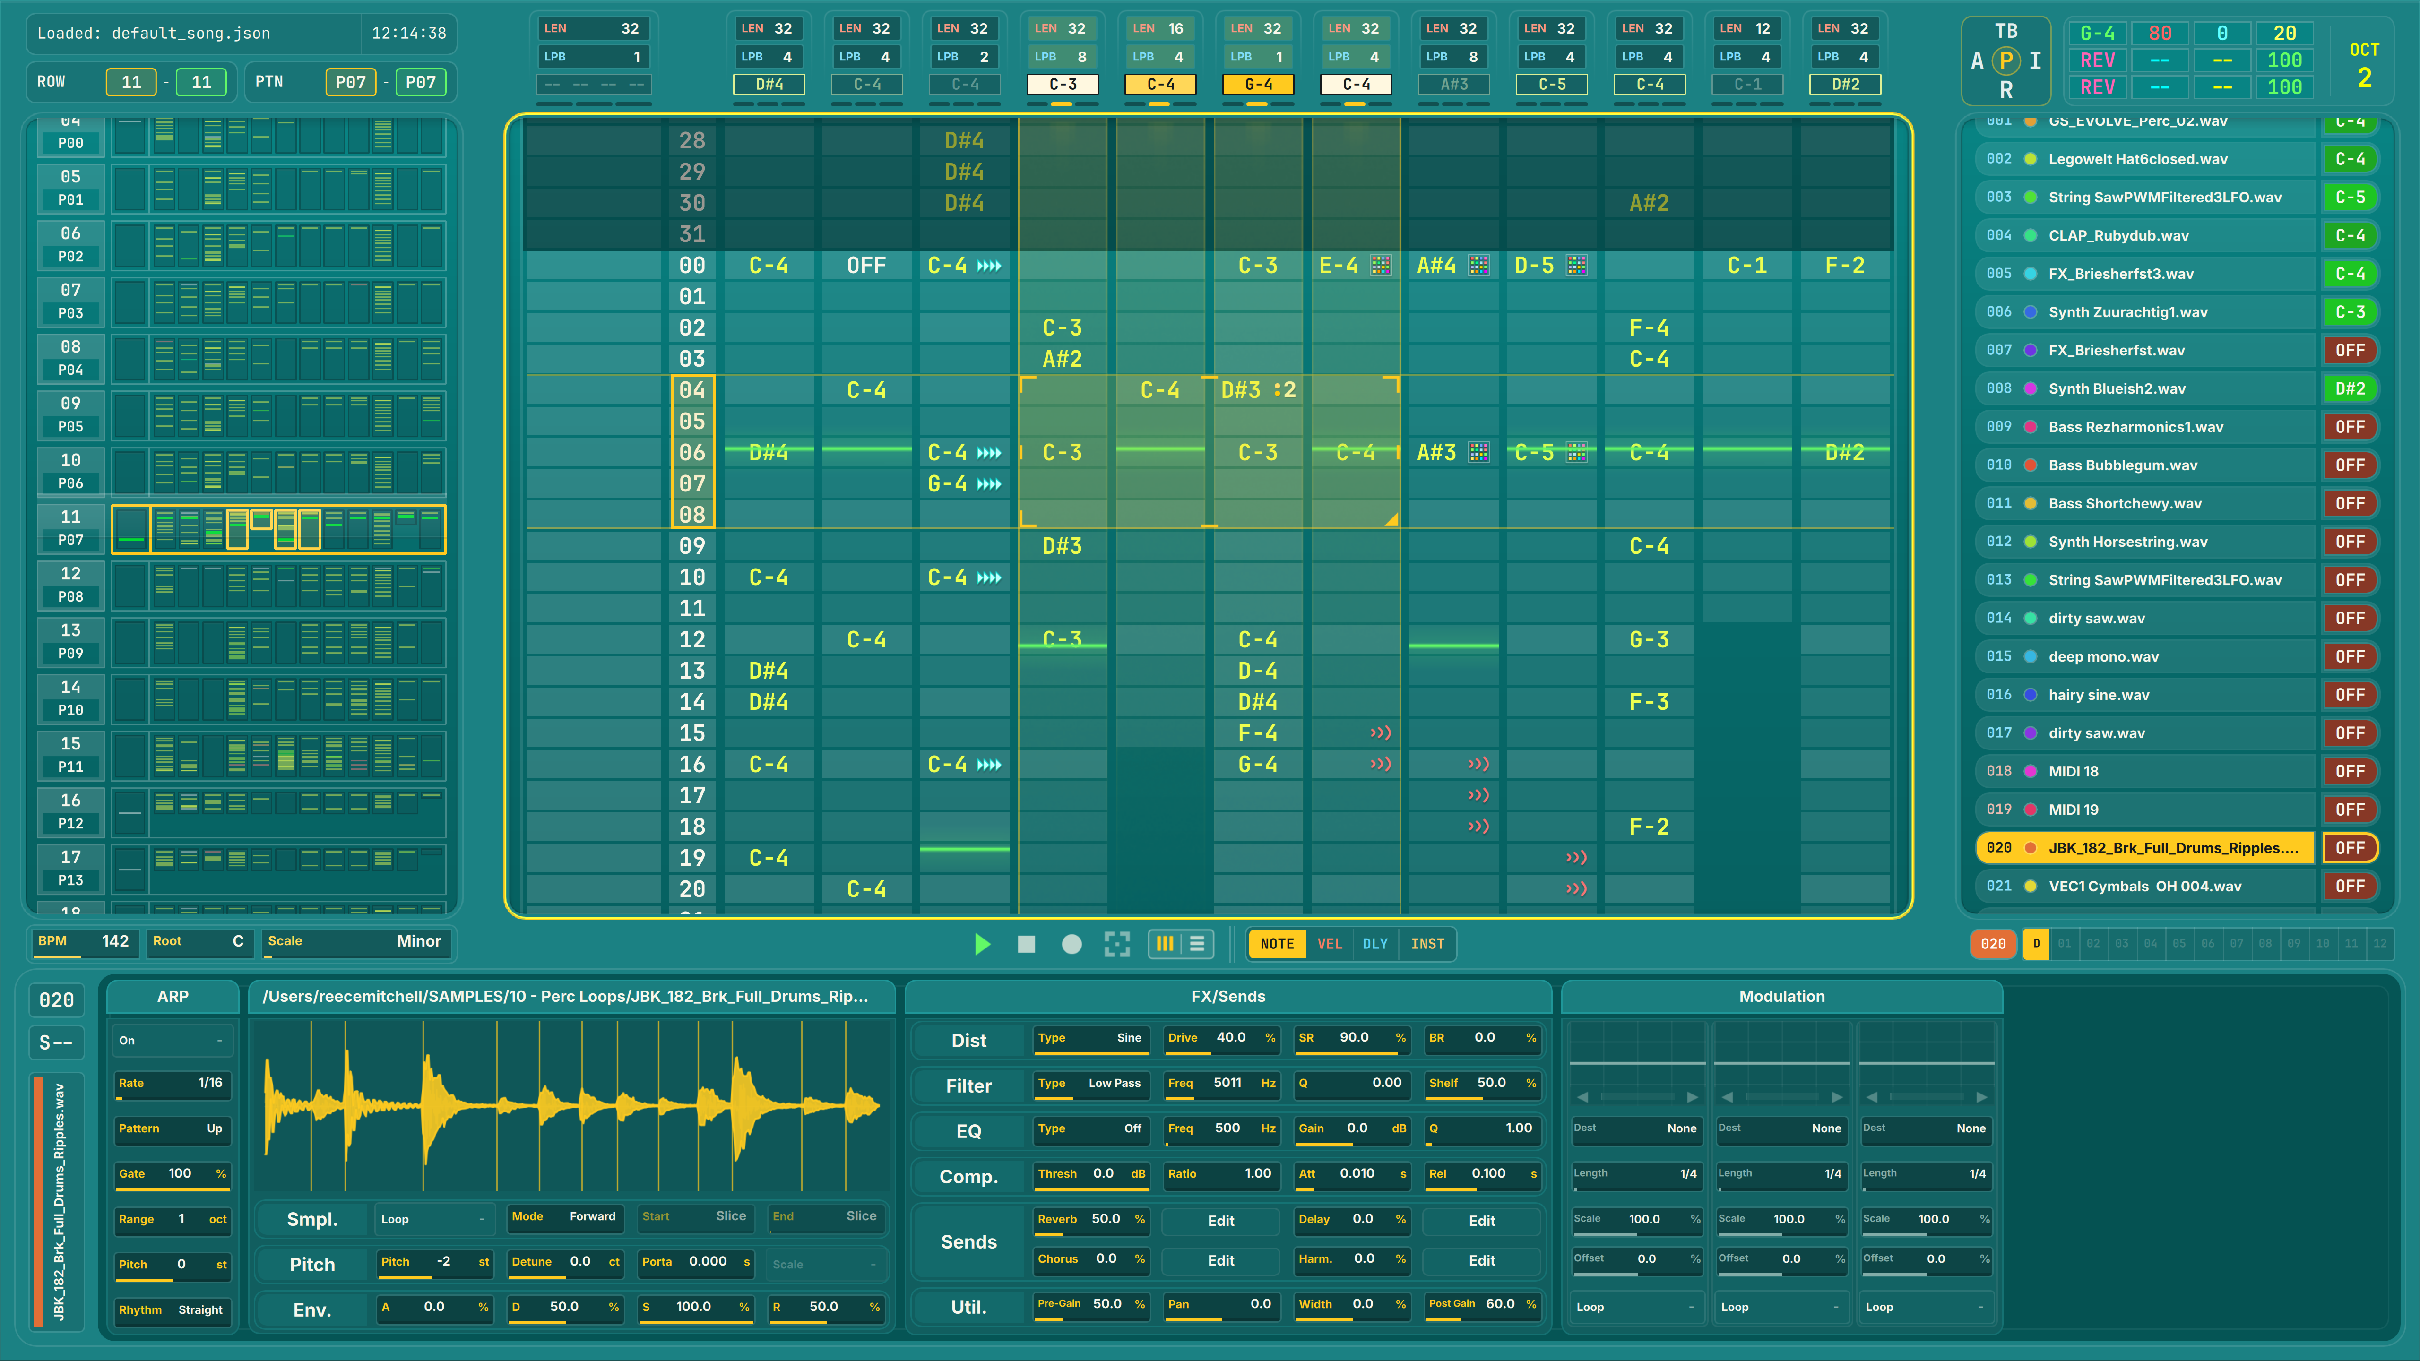Click the color dot of CLAP_Rubydub.wav
2420x1361 pixels.
(x=2030, y=236)
